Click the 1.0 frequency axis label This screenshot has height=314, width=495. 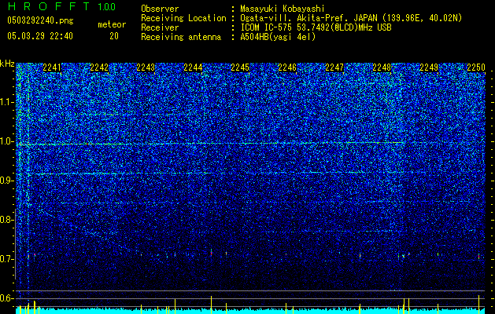[5, 142]
